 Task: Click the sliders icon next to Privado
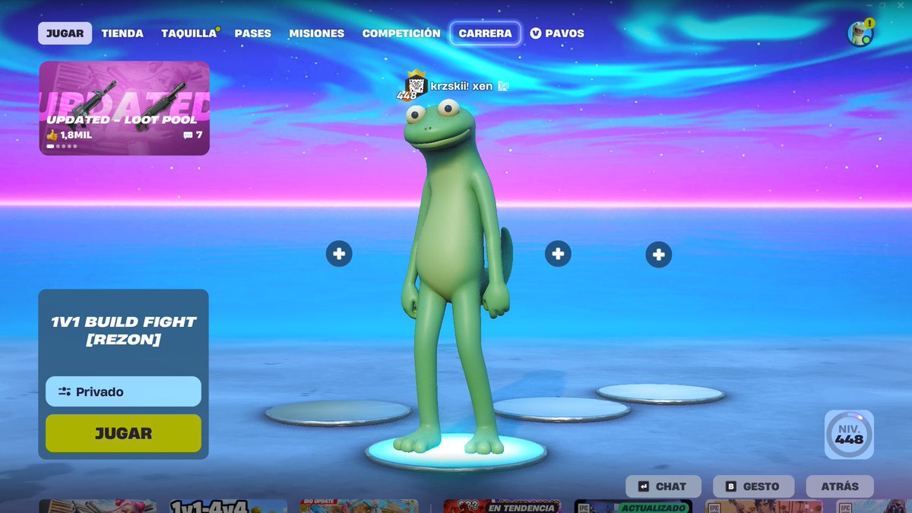tap(65, 391)
